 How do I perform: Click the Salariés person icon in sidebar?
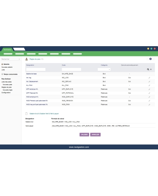pyautogui.click(x=2, y=64)
